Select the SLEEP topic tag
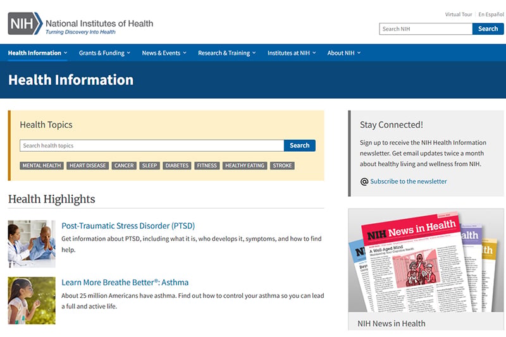 (149, 166)
